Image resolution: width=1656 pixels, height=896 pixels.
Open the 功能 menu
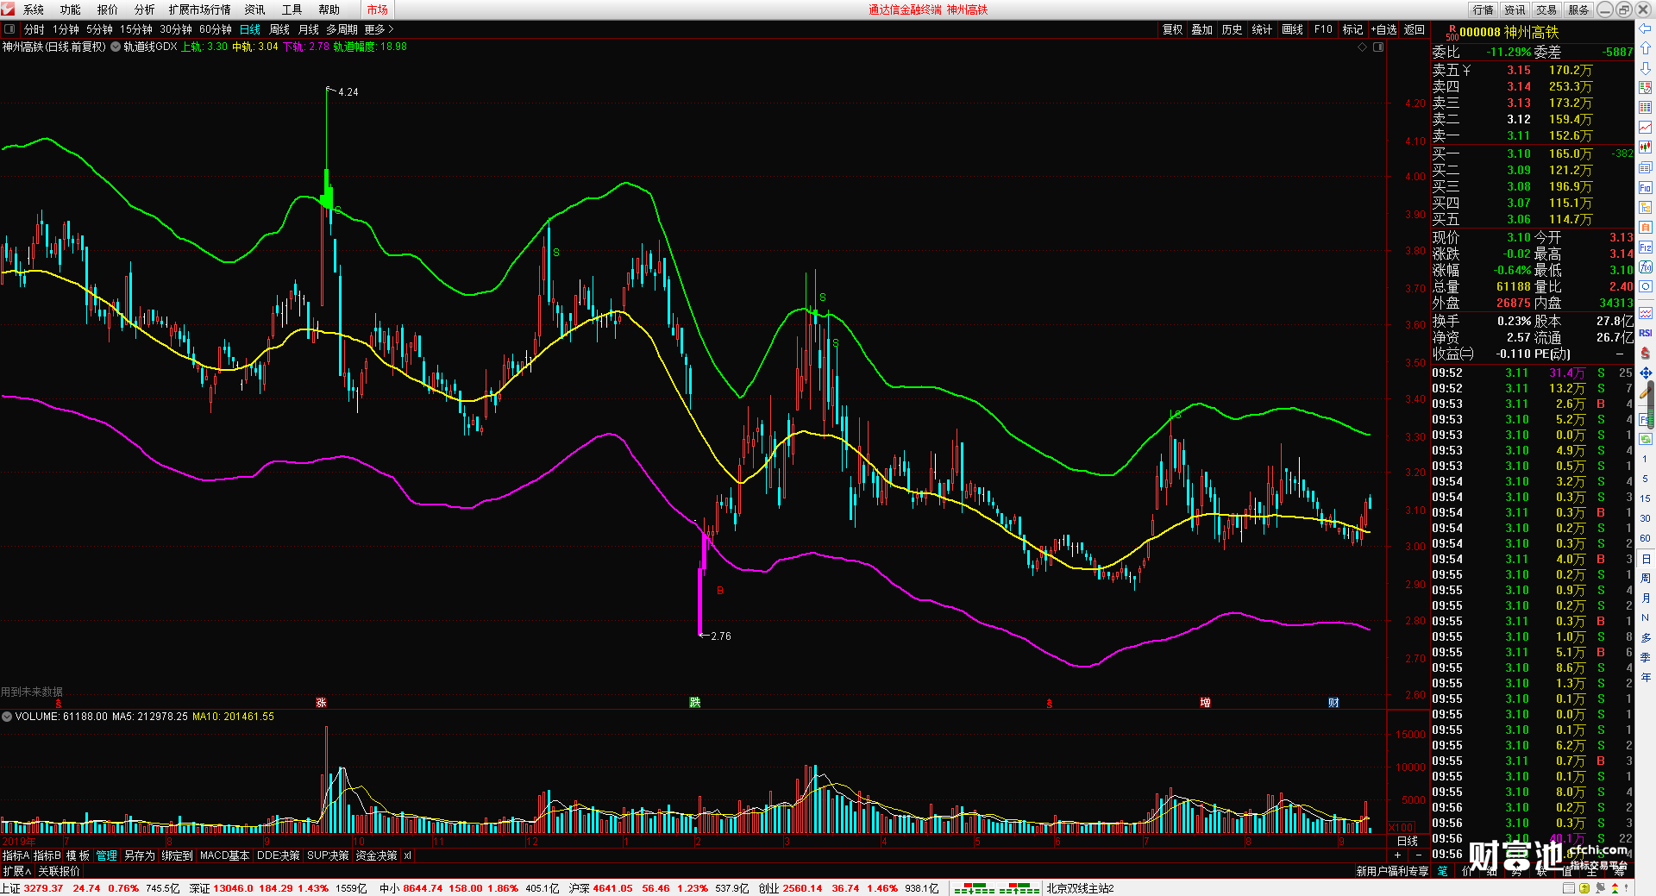tap(71, 9)
